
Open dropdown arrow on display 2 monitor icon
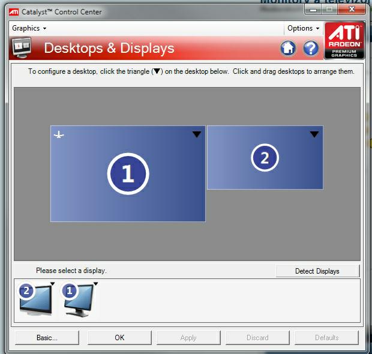click(53, 284)
